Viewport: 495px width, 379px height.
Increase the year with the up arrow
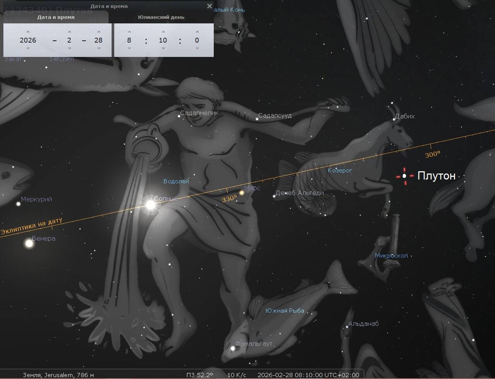coord(28,32)
